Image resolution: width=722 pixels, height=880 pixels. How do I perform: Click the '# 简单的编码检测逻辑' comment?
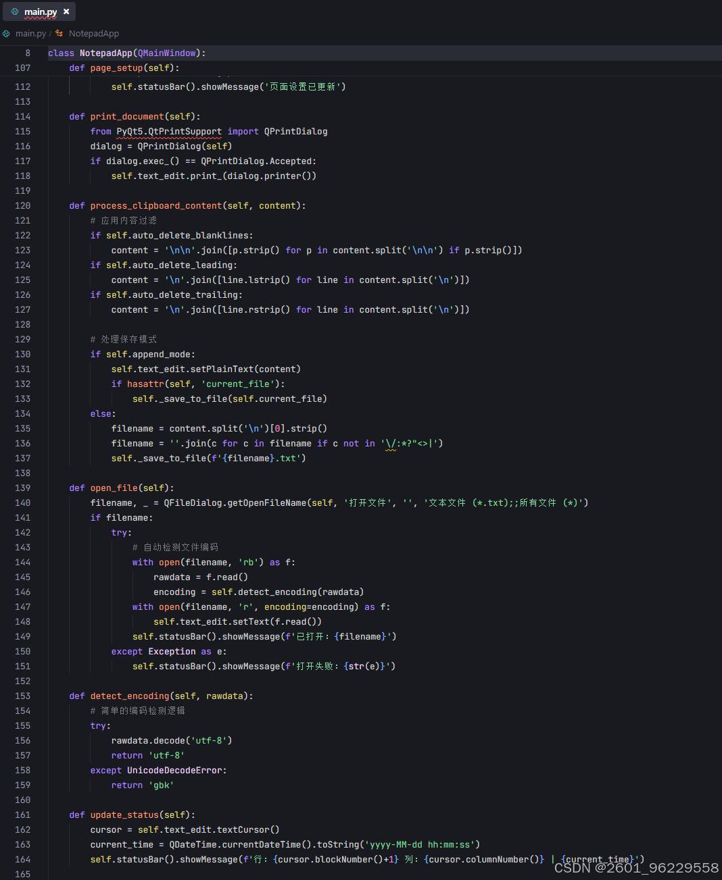point(138,710)
